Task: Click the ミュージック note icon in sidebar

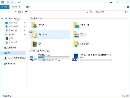Action: point(7,43)
